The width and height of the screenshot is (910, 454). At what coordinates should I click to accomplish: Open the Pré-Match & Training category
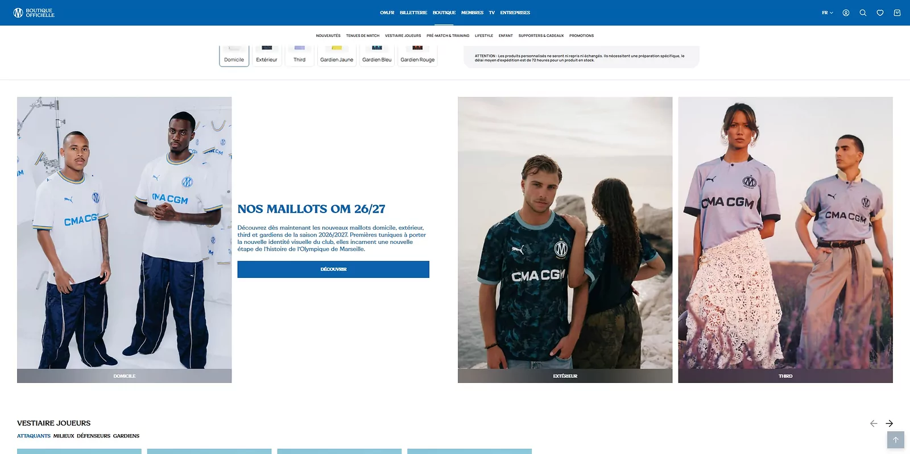pos(448,36)
